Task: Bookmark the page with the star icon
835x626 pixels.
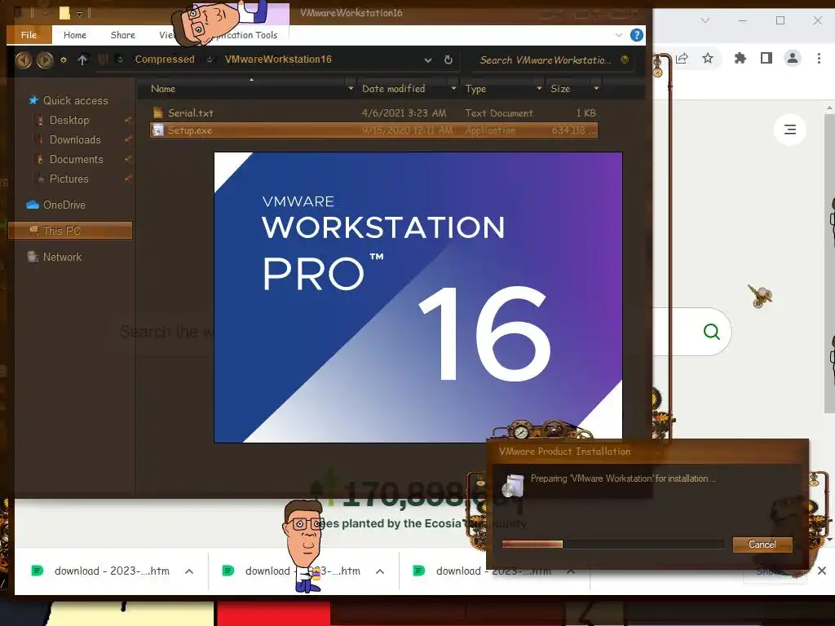Action: coord(707,58)
